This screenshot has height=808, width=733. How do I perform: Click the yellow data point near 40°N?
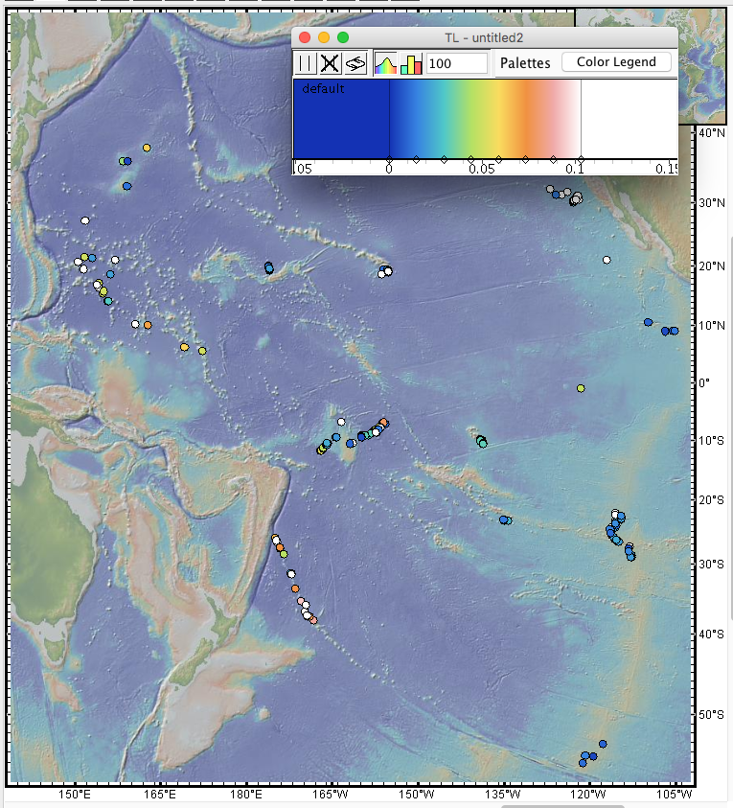(x=147, y=148)
